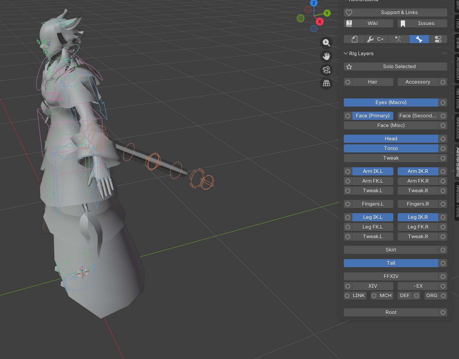Disable the Face (Primary) layer
Viewport: 459px width, 359px height.
tap(373, 116)
